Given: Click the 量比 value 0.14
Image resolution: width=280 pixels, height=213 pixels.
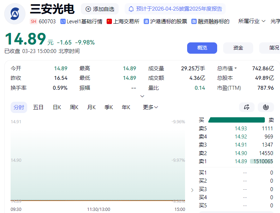Looking at the screenshot, I should [x=200, y=88].
